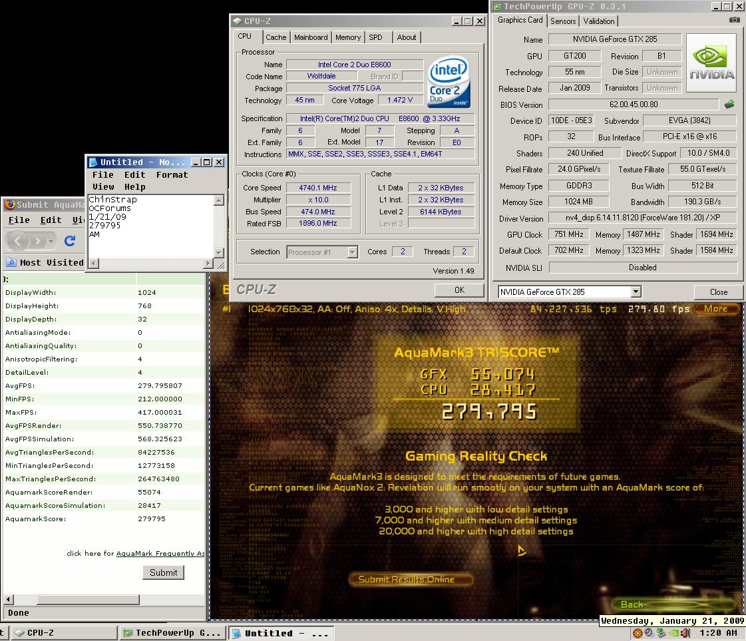The image size is (746, 641).
Task: Open the Notepad Help menu
Action: coord(134,187)
